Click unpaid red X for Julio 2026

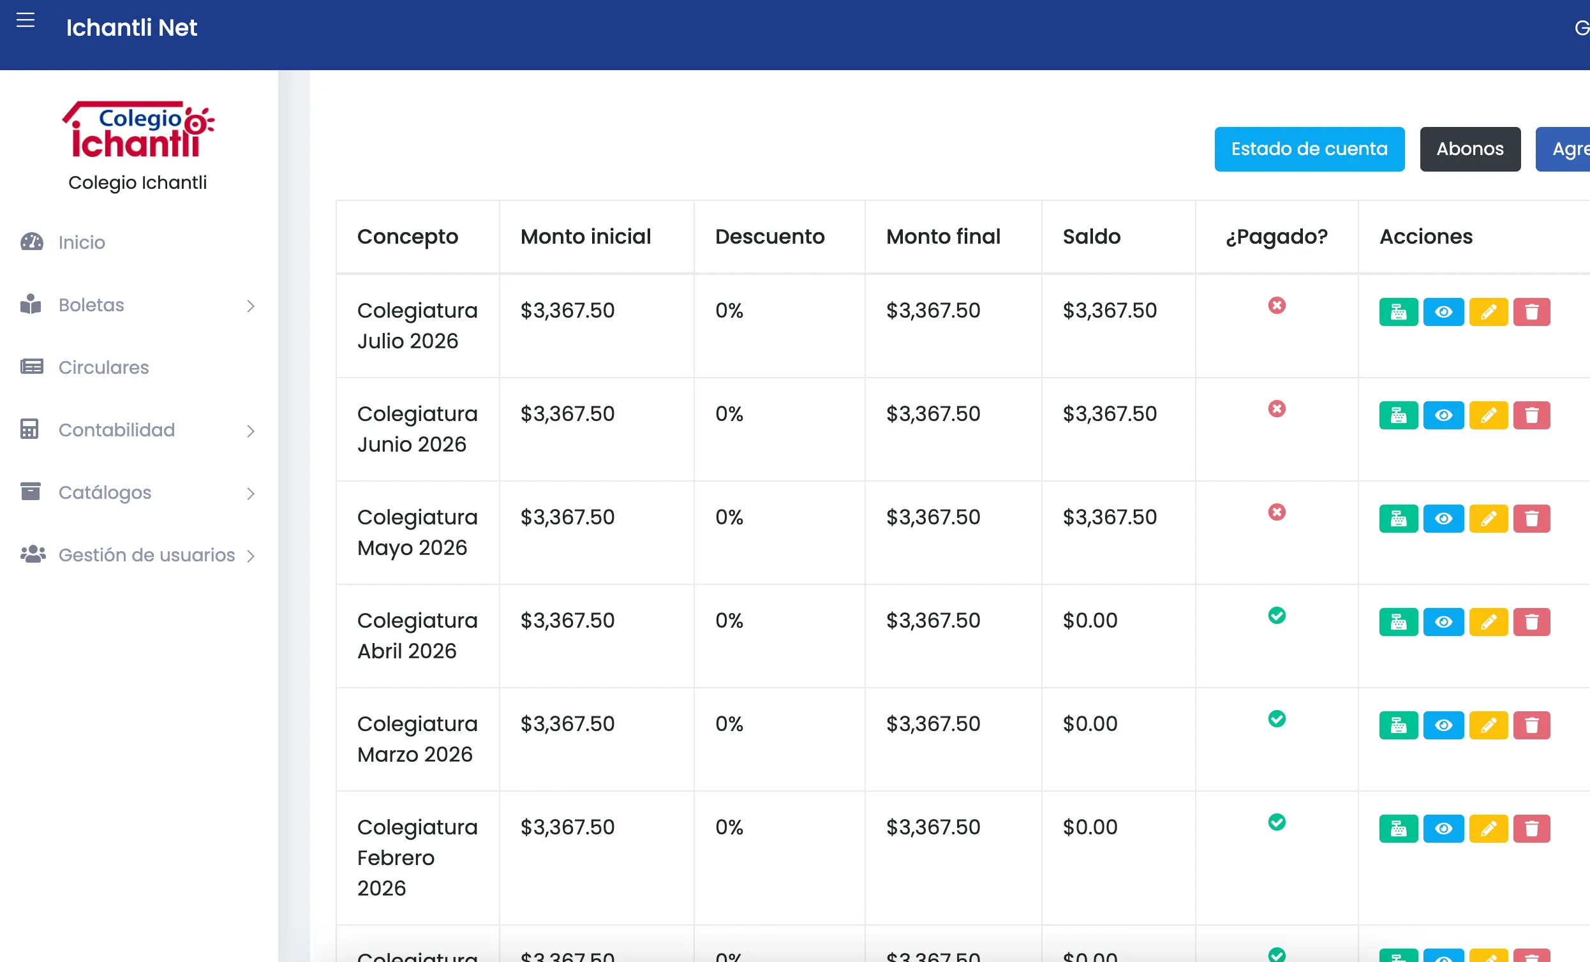1276,305
